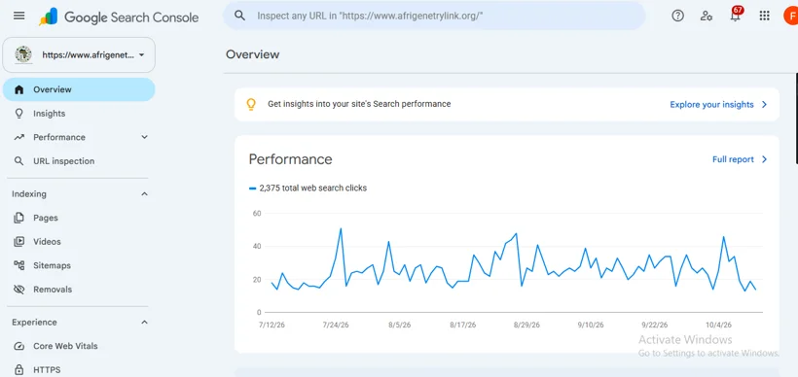Viewport: 798px width, 377px height.
Task: Click the Pages documents icon
Action: point(18,218)
